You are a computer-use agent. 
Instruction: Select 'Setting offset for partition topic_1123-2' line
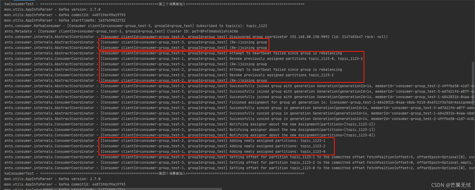pos(239,162)
